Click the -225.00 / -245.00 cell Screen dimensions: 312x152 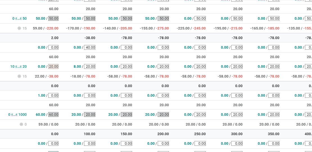[x=191, y=28]
